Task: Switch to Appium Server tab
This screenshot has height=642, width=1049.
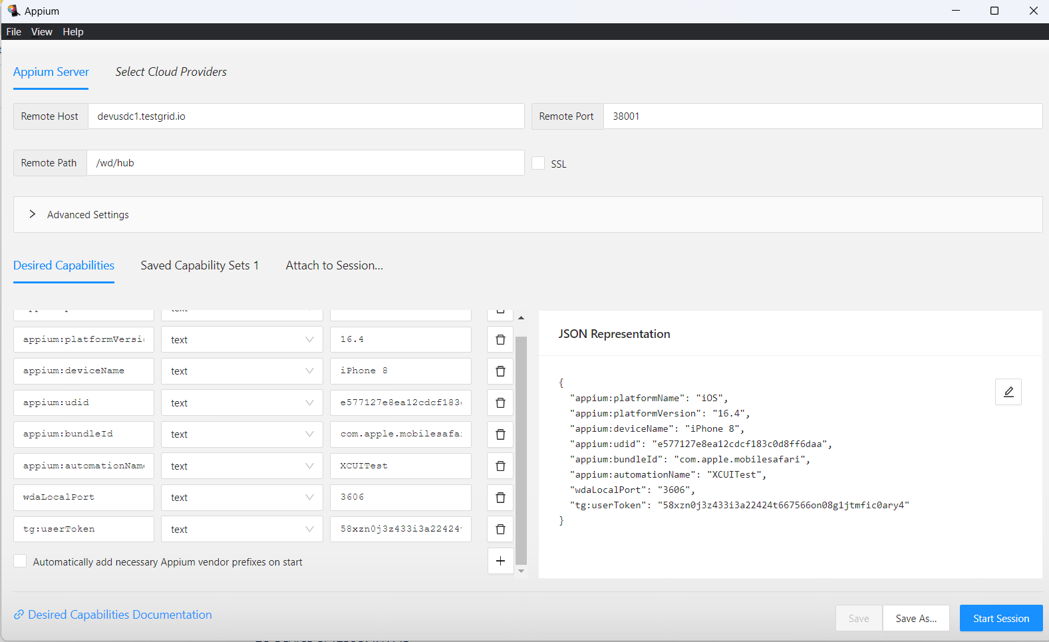Action: (x=51, y=72)
